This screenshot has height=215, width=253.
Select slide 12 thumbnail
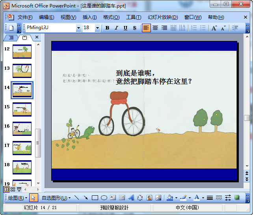pyautogui.click(x=22, y=52)
